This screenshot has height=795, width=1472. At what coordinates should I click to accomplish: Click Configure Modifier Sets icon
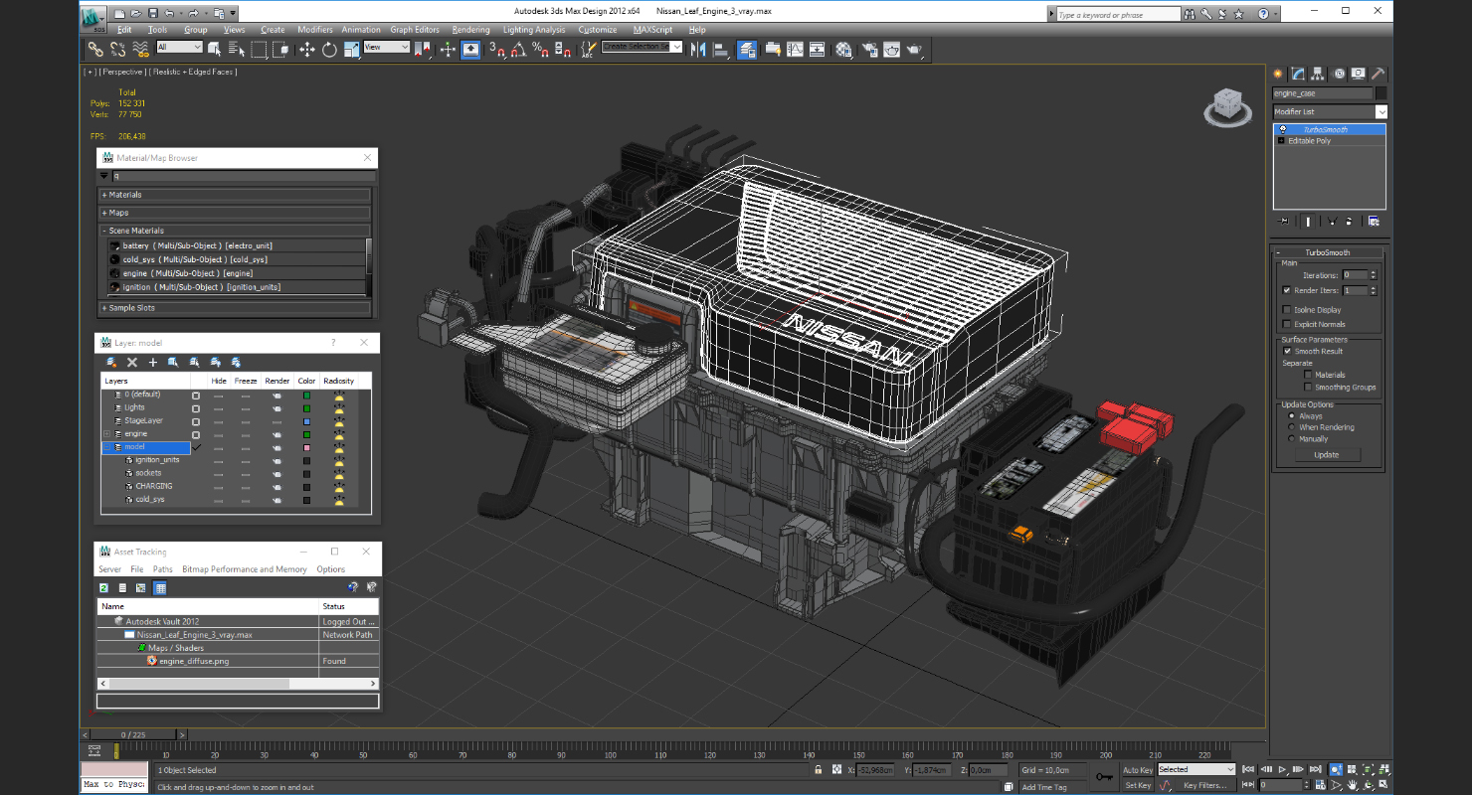point(1374,221)
